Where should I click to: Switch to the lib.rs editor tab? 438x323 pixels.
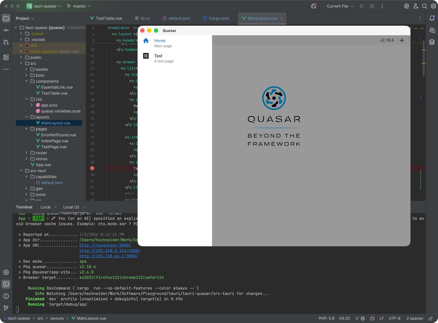(142, 18)
